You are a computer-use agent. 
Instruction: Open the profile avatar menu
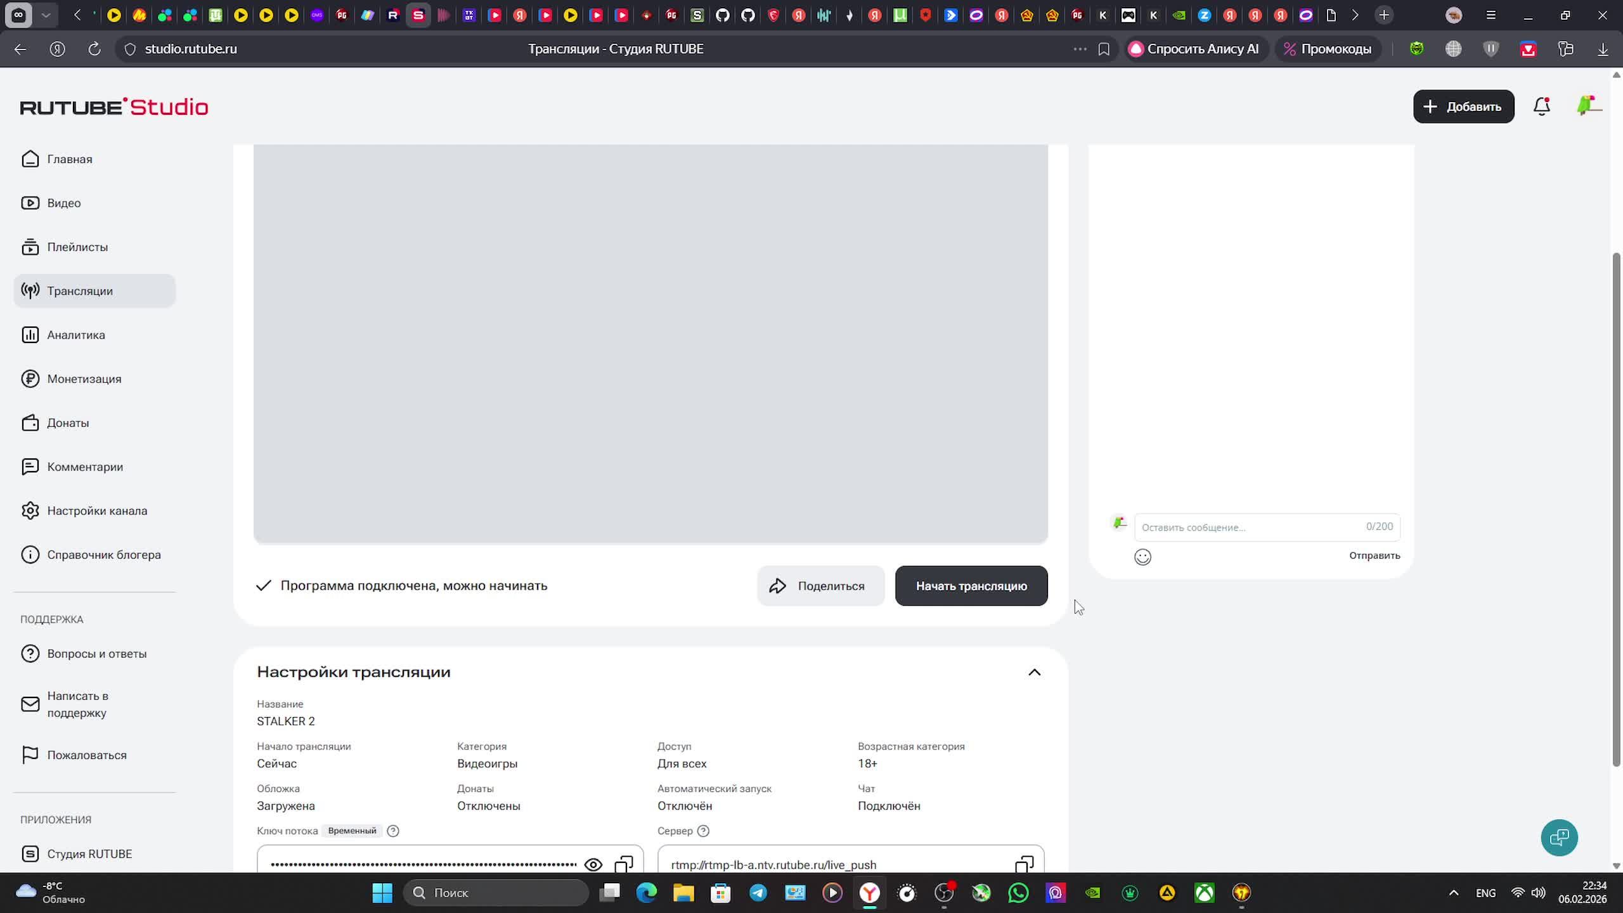[1587, 107]
